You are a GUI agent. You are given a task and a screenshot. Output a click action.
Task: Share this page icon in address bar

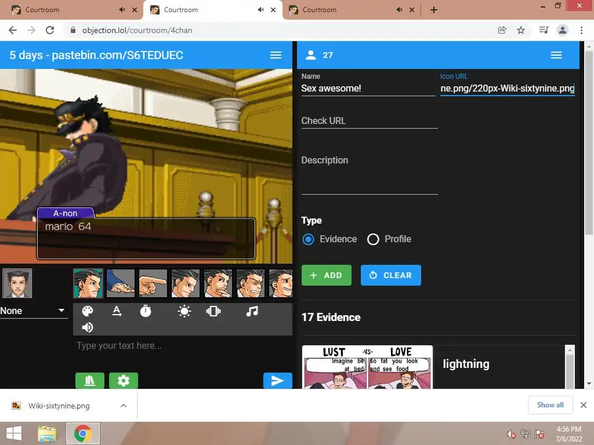click(502, 30)
